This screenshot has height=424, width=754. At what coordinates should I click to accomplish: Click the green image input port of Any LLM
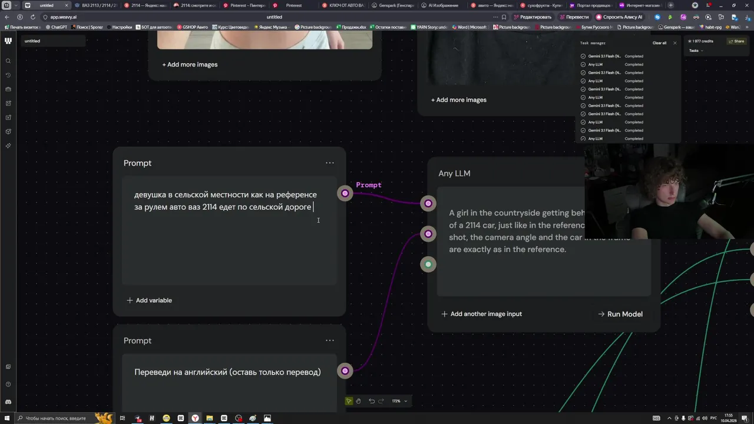(428, 264)
